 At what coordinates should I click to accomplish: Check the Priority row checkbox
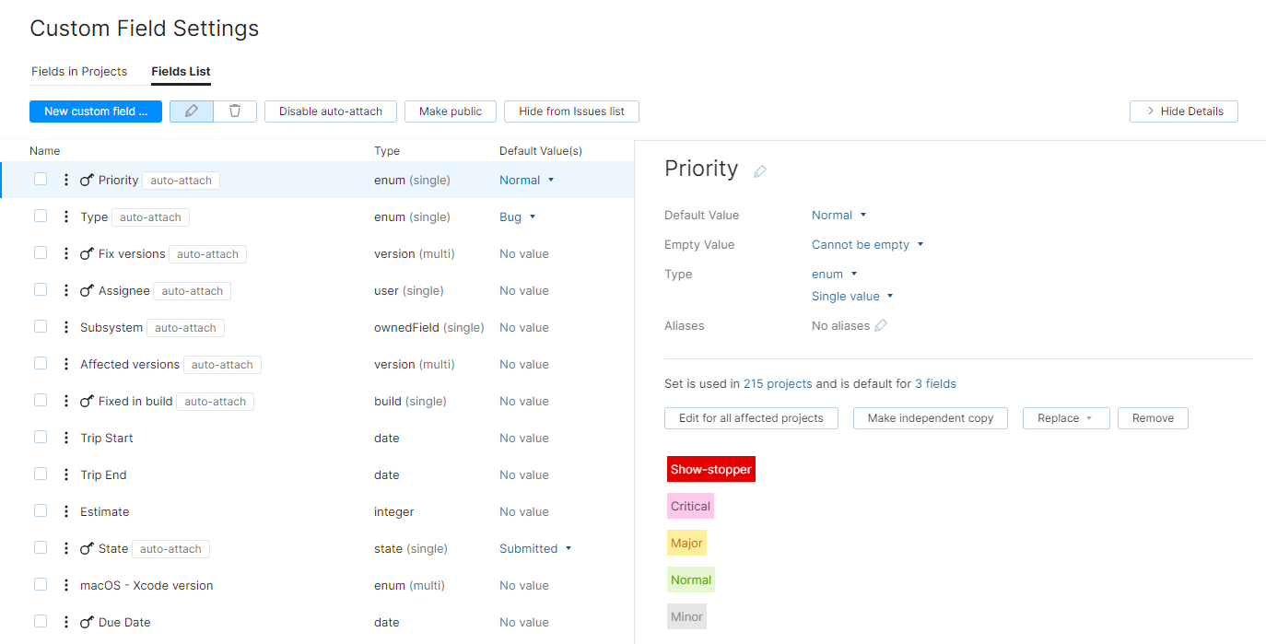pyautogui.click(x=41, y=179)
